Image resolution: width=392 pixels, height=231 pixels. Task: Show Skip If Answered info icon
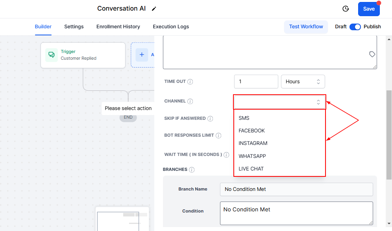point(210,119)
